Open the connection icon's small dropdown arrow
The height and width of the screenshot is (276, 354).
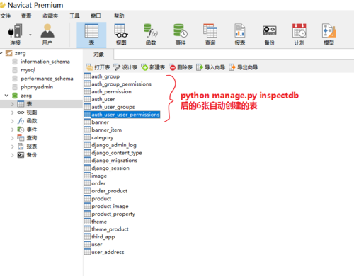[x=30, y=35]
